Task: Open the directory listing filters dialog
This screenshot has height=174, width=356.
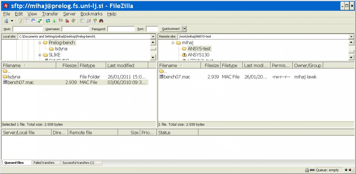Action: 82,21
